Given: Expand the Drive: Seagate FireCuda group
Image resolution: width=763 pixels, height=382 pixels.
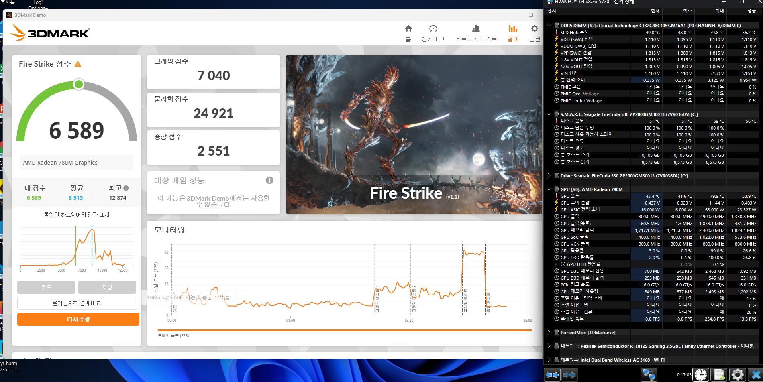Looking at the screenshot, I should 549,175.
